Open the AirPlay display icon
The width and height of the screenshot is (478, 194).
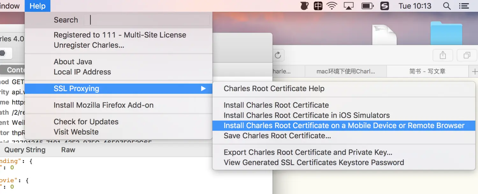[x=349, y=6]
